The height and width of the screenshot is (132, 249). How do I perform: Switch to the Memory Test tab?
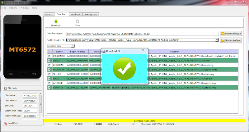[x=91, y=14]
